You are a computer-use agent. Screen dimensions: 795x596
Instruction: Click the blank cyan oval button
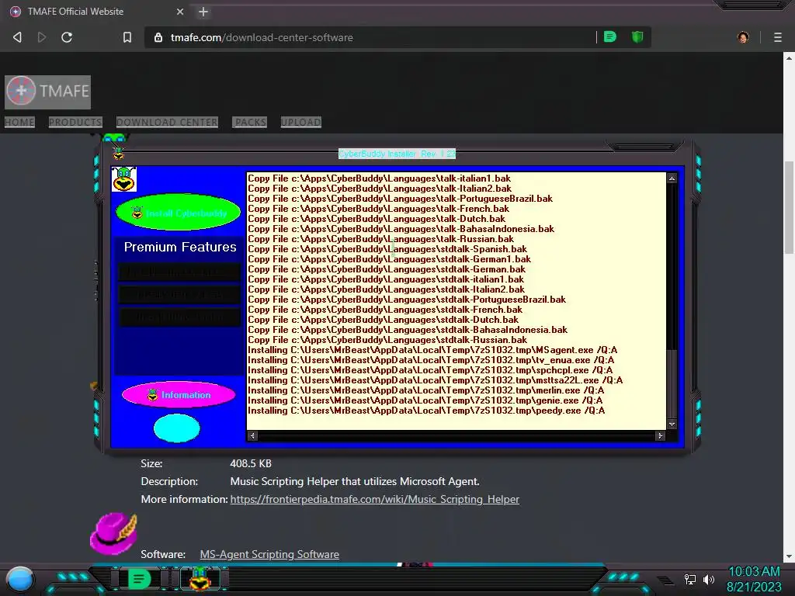[177, 428]
